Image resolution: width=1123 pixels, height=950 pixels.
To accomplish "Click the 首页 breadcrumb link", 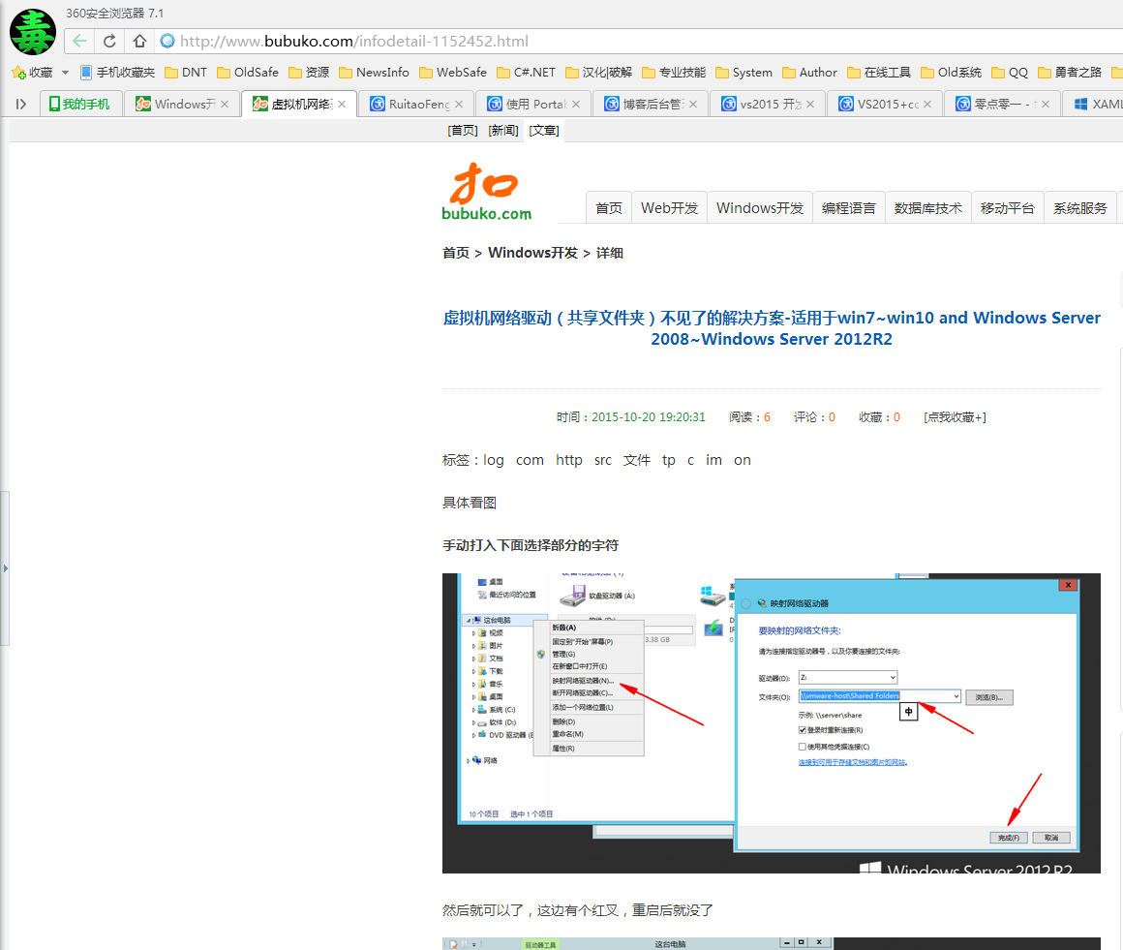I will pos(456,253).
